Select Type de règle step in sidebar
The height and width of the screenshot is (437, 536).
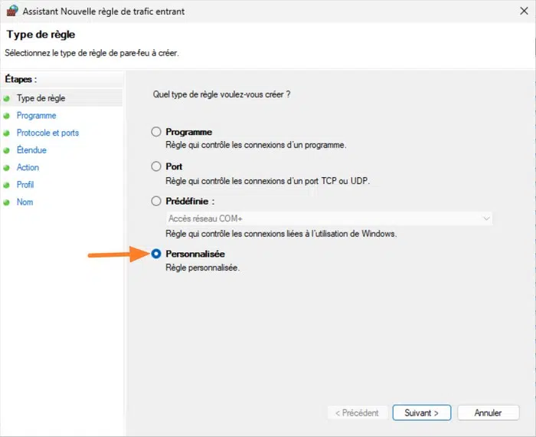click(x=41, y=98)
